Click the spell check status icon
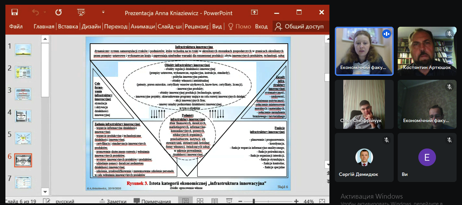This screenshot has height=205, width=462. (x=46, y=202)
